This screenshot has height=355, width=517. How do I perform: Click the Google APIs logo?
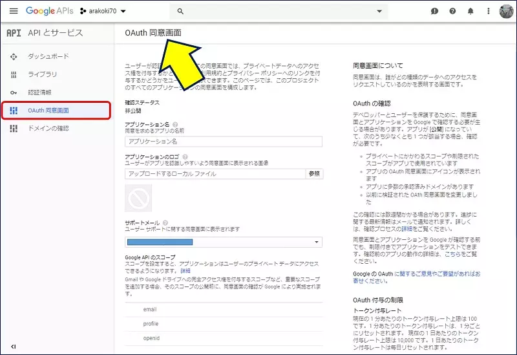tap(50, 11)
